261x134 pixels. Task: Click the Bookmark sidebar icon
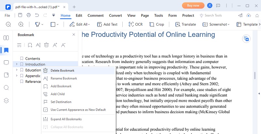point(6,50)
